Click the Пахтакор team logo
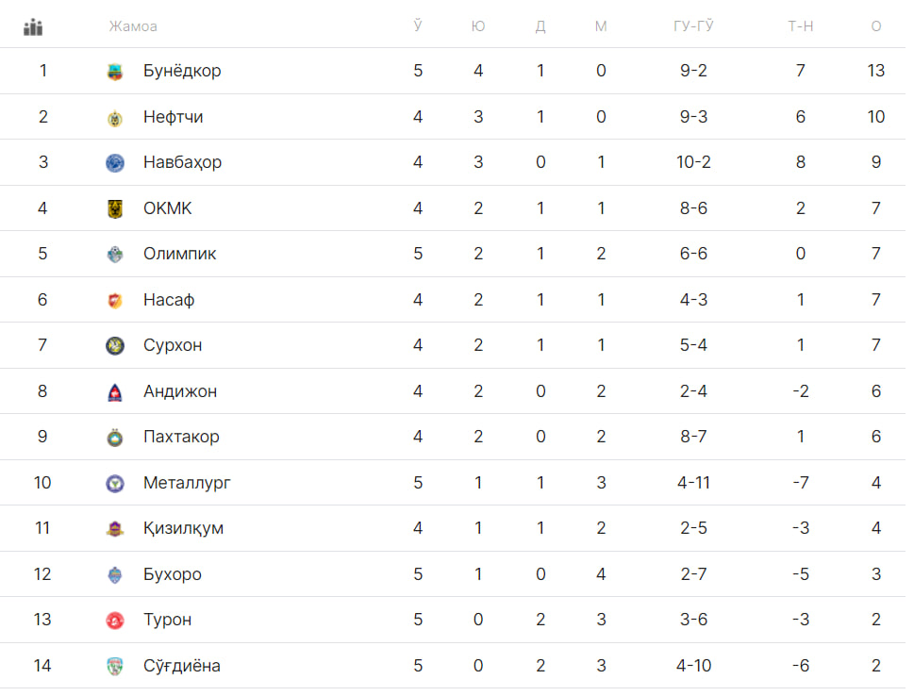 pyautogui.click(x=114, y=438)
